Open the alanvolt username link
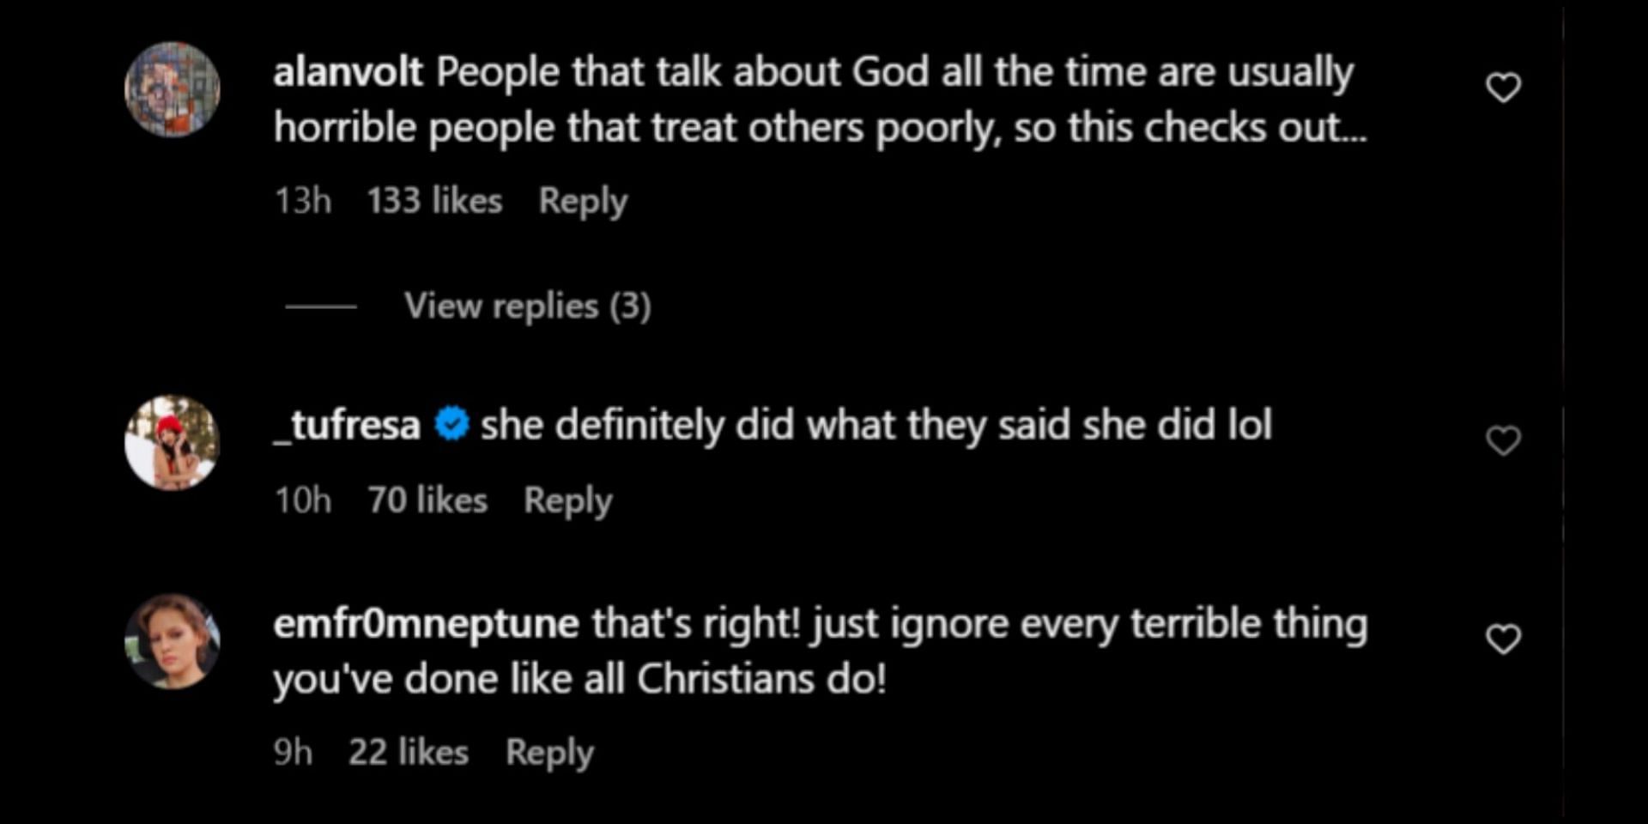This screenshot has height=824, width=1648. [x=348, y=71]
